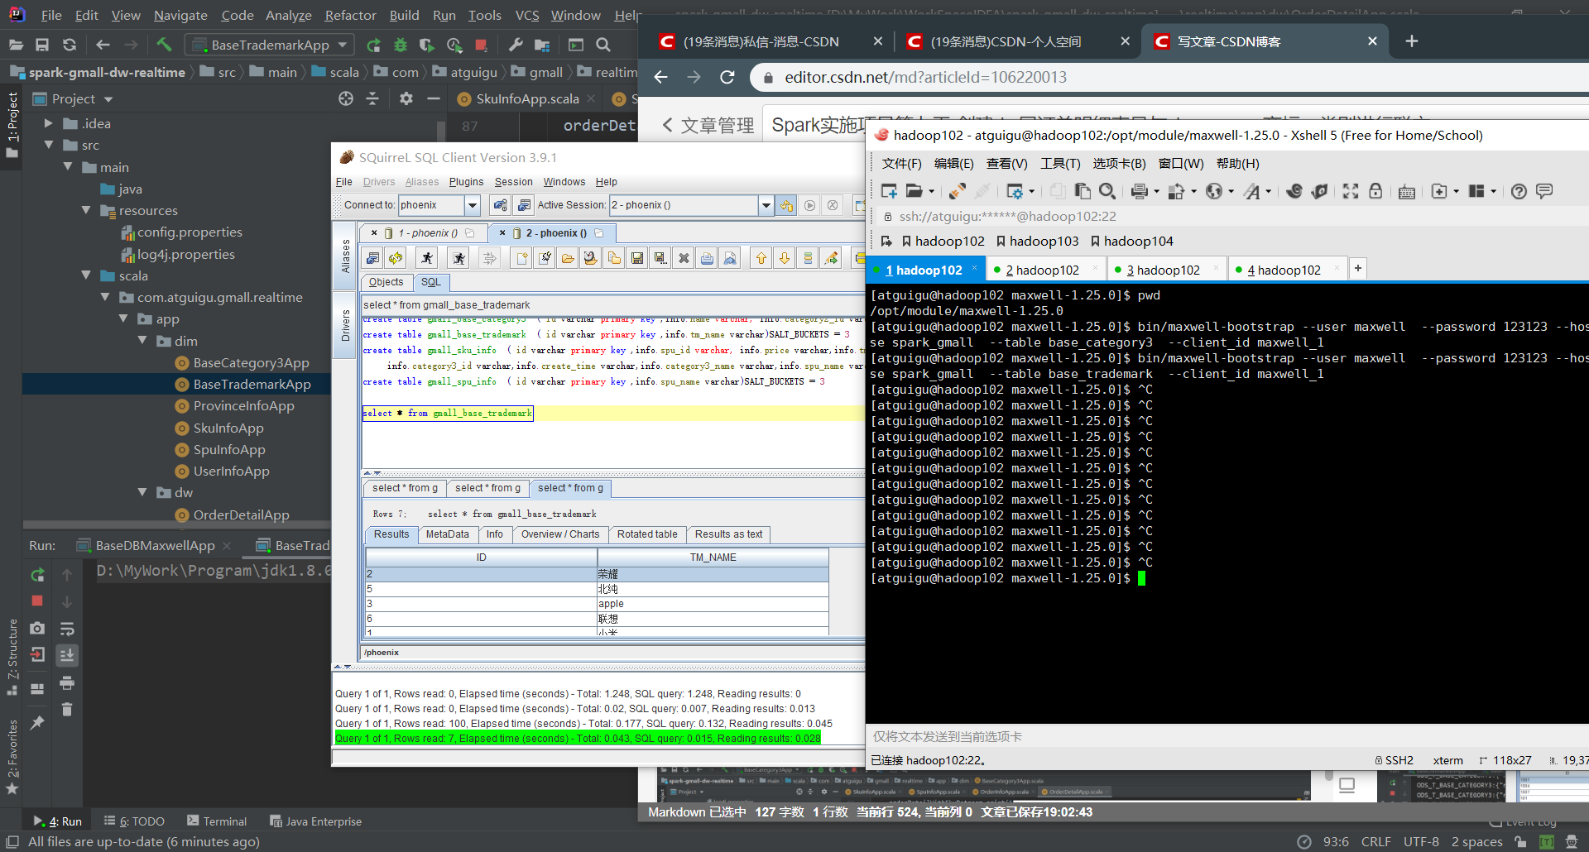Toggle the Z: Structure side tool window
Viewport: 1589px width, 852px height.
[x=12, y=657]
